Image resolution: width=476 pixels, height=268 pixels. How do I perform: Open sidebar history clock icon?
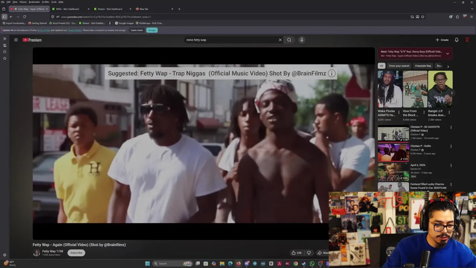tap(4, 52)
